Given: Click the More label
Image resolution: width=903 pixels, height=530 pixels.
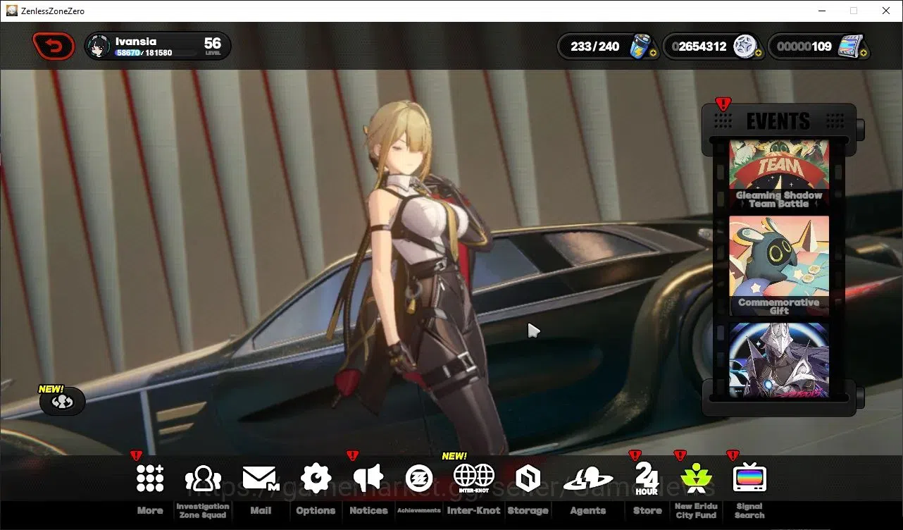Looking at the screenshot, I should [150, 510].
